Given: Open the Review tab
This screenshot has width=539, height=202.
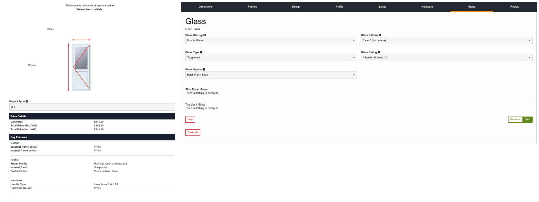Looking at the screenshot, I should [514, 7].
